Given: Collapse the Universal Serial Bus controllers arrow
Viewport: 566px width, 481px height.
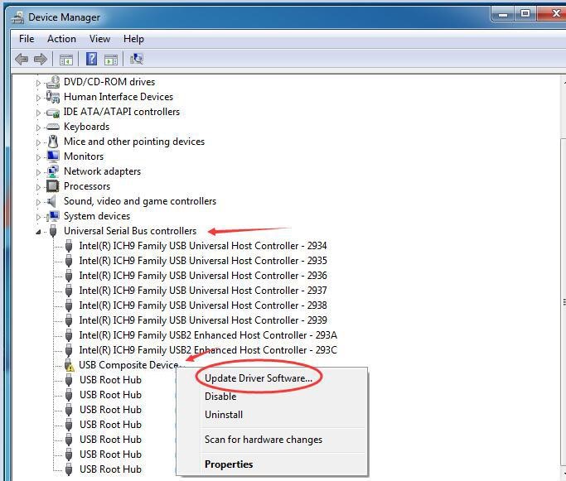Looking at the screenshot, I should point(38,232).
